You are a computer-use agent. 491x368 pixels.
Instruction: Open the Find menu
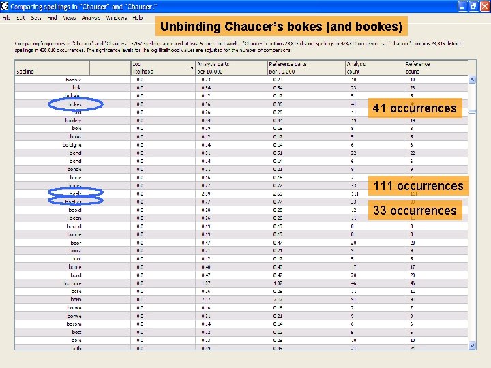coord(52,18)
